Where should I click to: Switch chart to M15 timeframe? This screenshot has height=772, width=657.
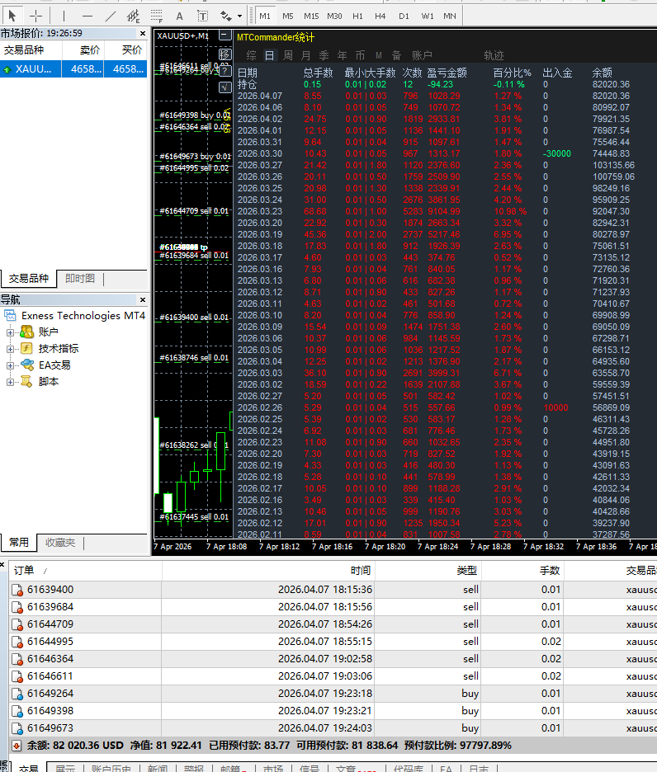tap(311, 16)
